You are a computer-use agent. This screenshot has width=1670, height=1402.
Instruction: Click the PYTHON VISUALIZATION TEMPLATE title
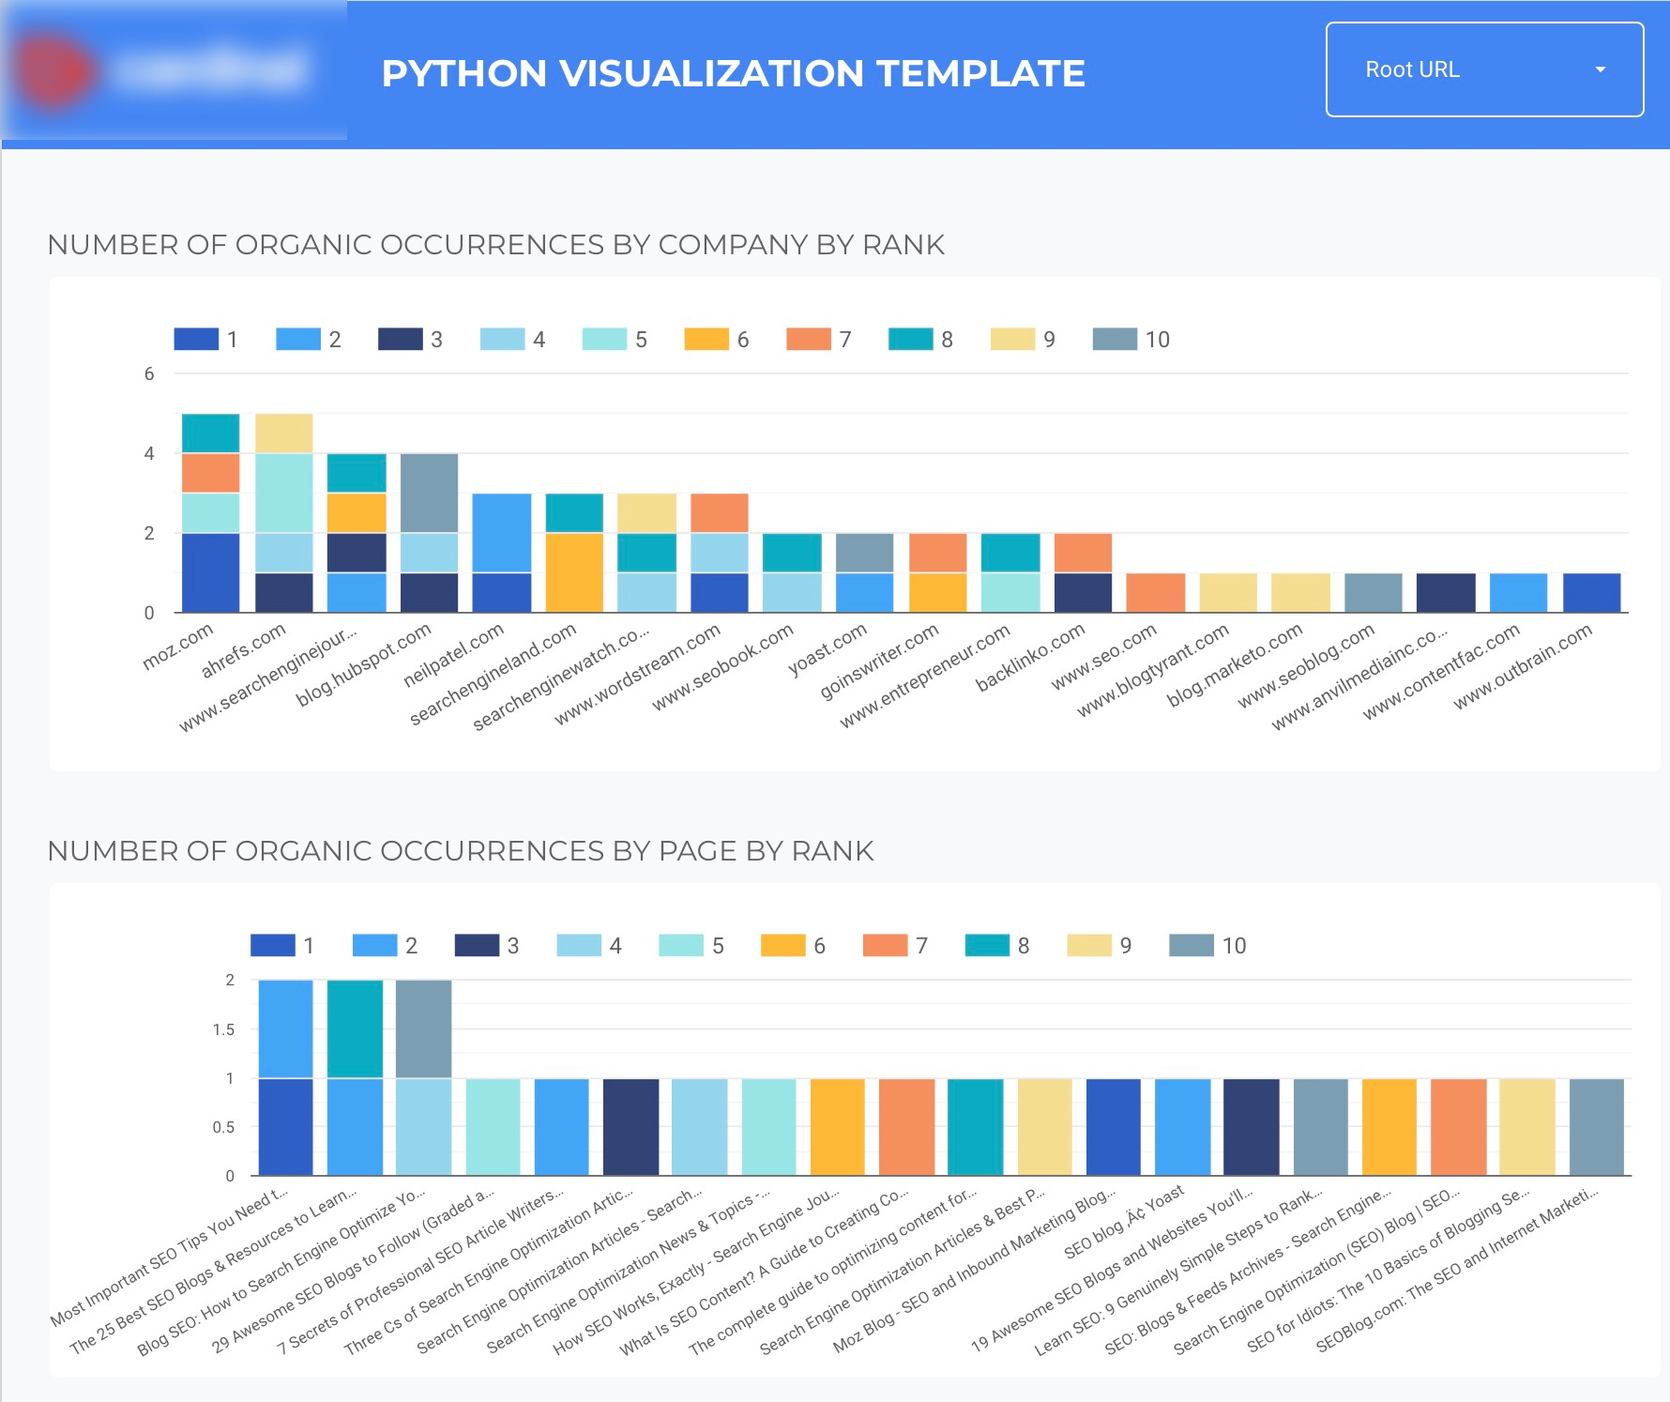tap(733, 72)
